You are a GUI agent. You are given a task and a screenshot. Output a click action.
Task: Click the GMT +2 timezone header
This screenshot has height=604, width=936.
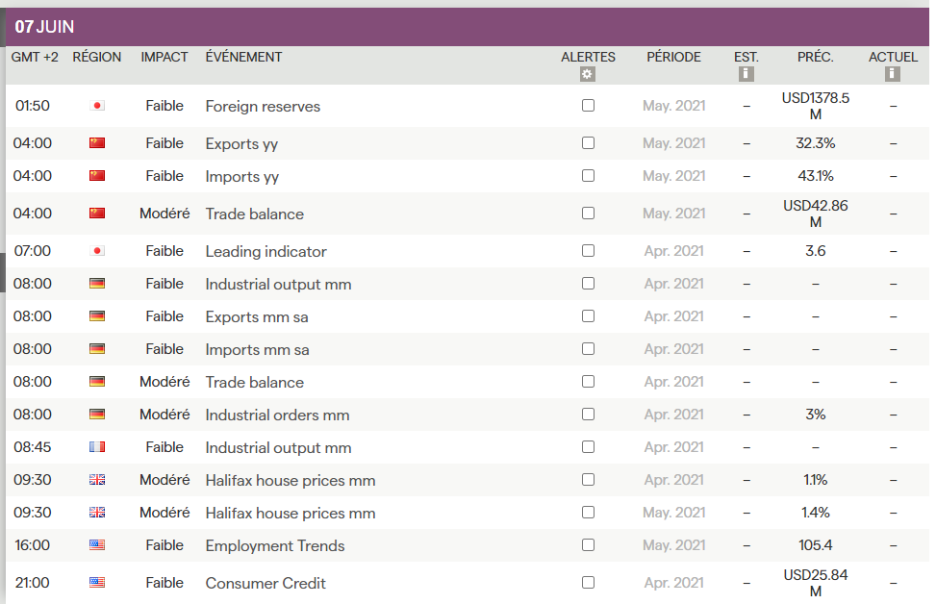[35, 57]
